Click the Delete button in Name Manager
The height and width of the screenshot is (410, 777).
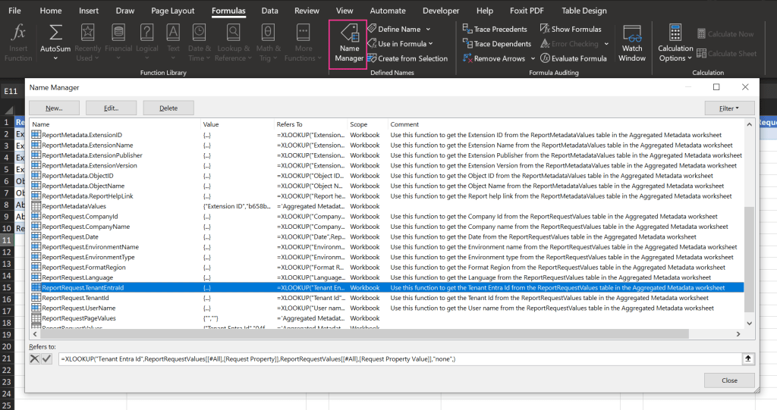(x=168, y=108)
